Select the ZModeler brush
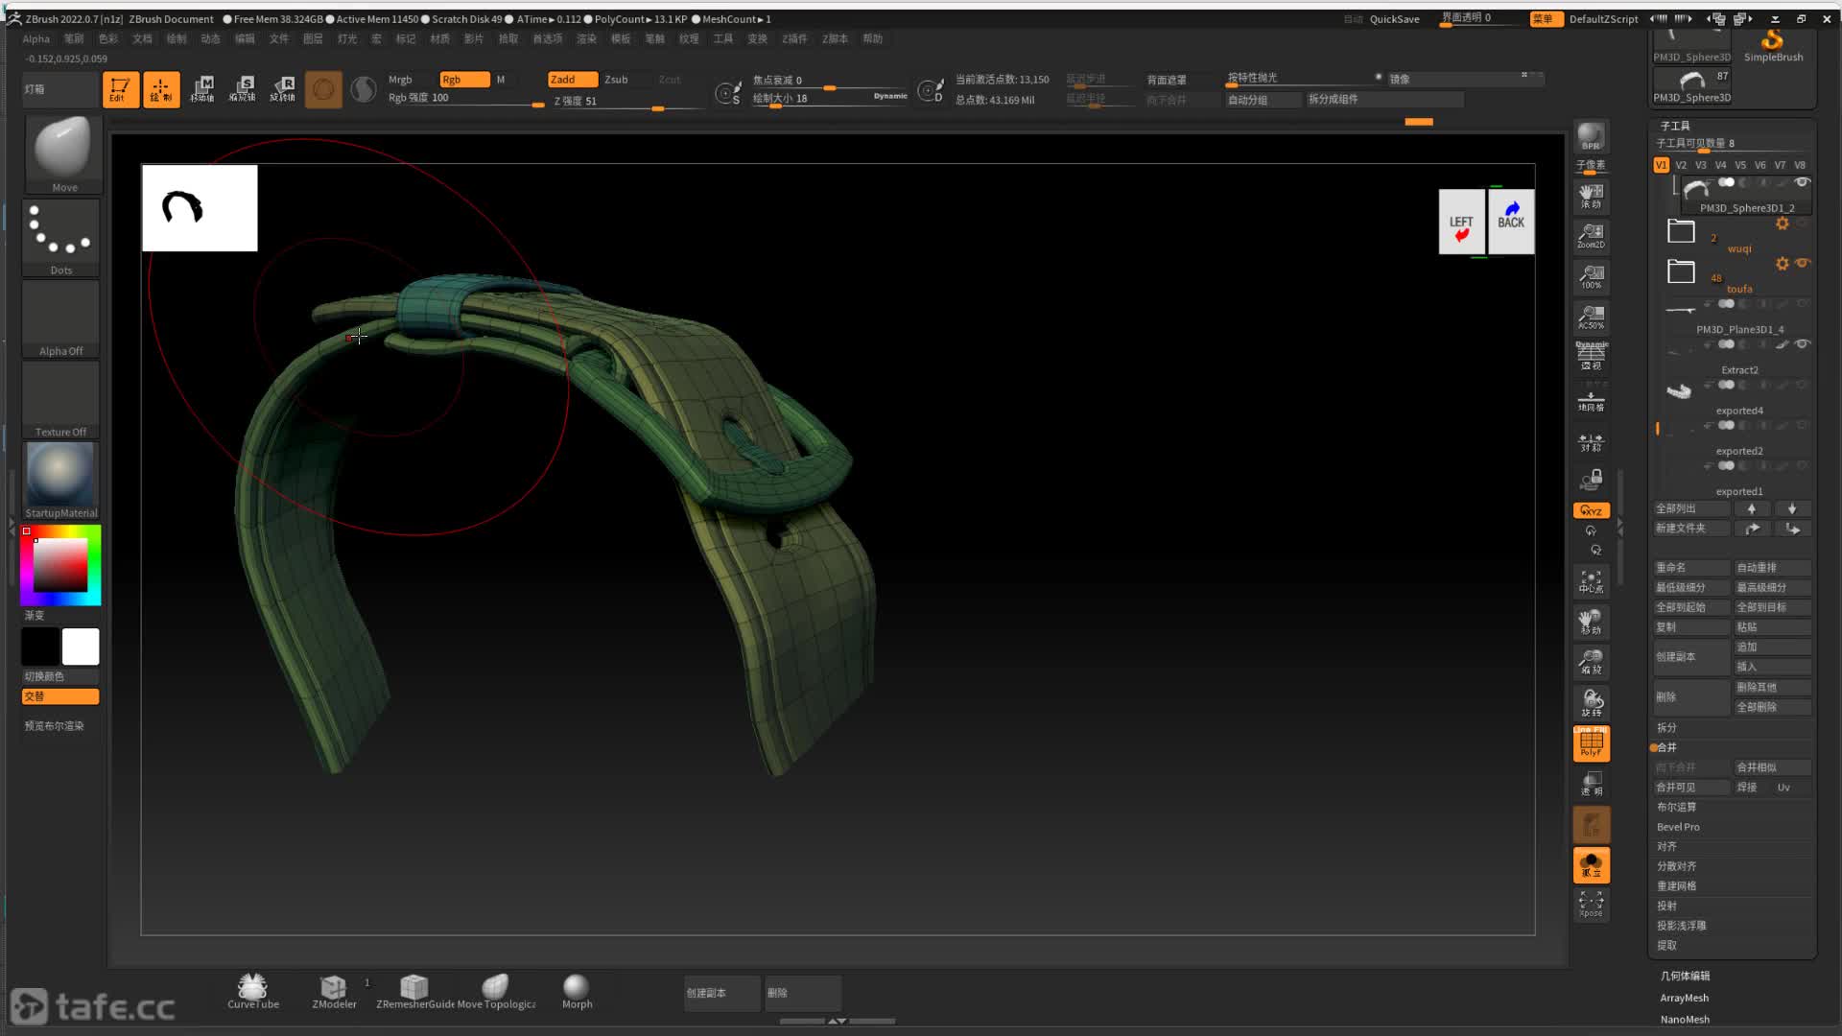This screenshot has height=1036, width=1842. click(334, 992)
